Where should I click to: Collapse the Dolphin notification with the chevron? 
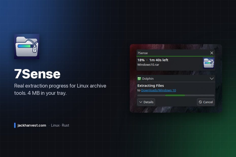(x=212, y=78)
